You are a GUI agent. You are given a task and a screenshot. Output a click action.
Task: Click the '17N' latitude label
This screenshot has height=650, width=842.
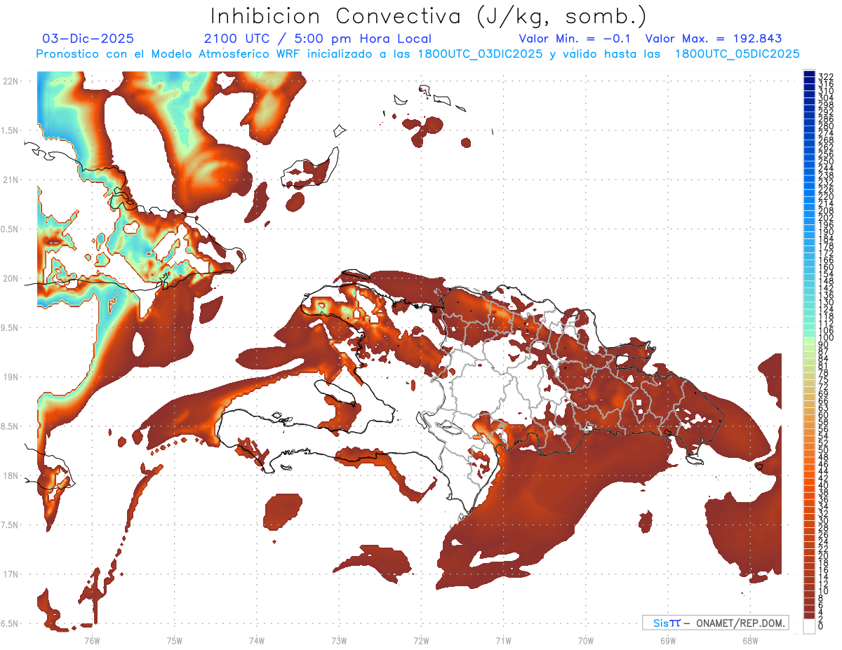click(12, 574)
